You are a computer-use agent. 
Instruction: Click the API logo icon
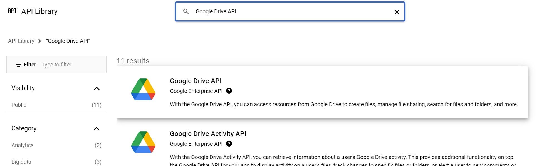pyautogui.click(x=12, y=11)
